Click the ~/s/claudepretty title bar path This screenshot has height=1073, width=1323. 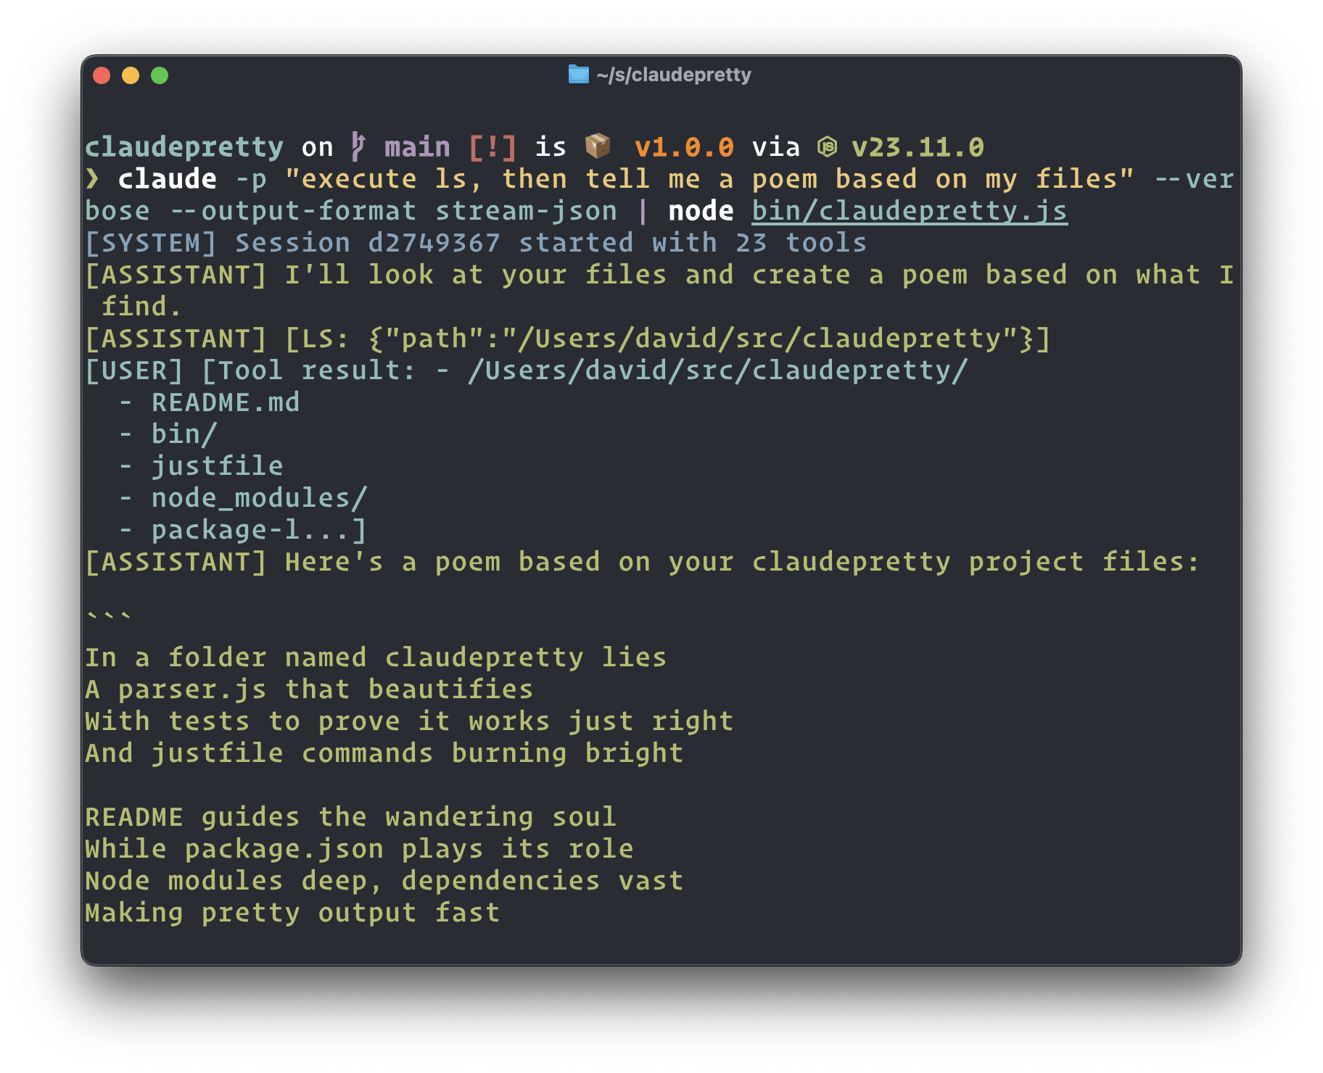click(x=673, y=73)
